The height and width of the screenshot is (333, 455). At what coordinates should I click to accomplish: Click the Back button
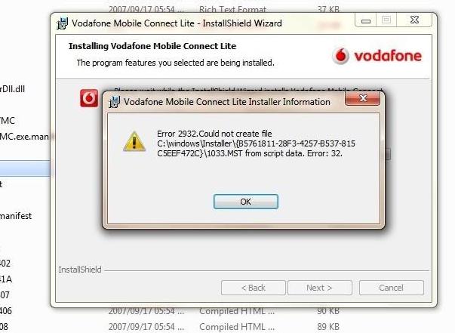coord(254,288)
